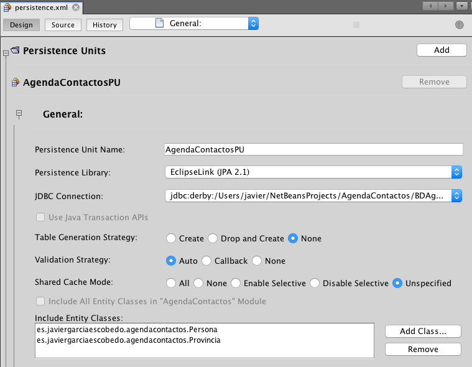Click the AgendaContactosPU unit icon
The height and width of the screenshot is (367, 472).
pos(15,82)
